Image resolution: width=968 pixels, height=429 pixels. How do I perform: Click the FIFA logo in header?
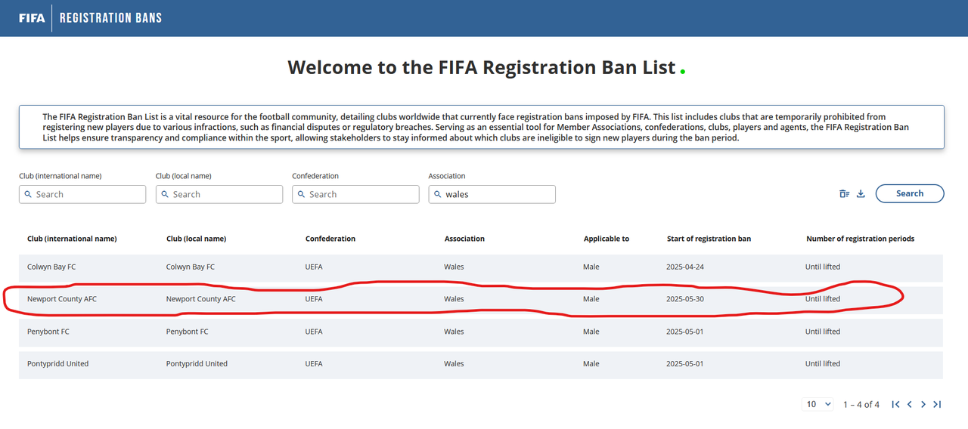point(31,17)
